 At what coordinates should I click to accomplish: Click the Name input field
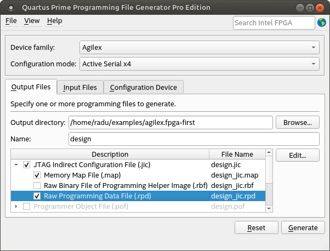[194, 139]
